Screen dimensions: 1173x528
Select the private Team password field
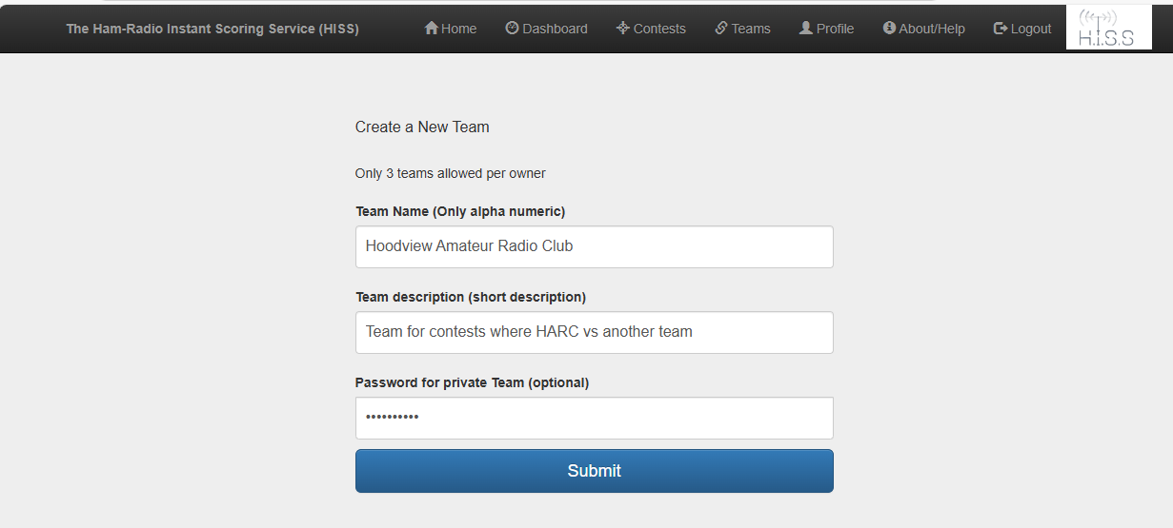(x=595, y=418)
